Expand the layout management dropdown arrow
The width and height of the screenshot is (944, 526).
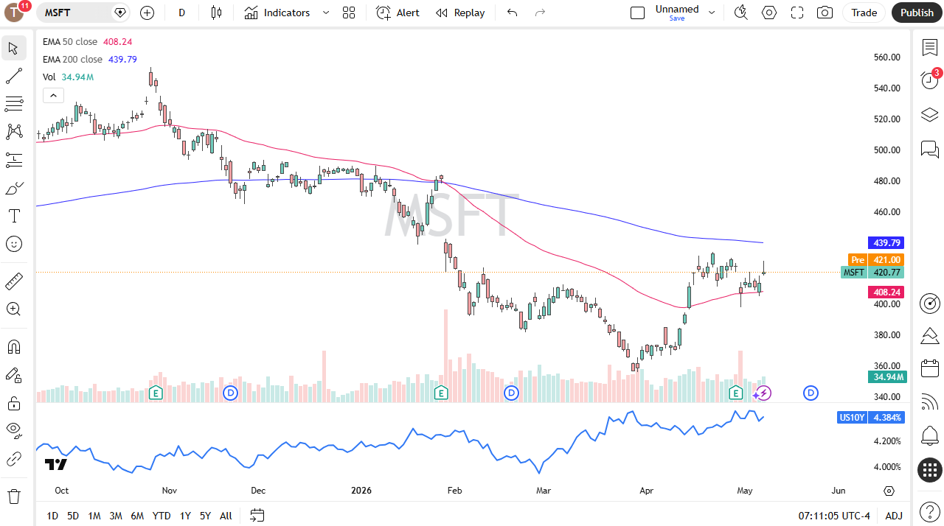[x=712, y=13]
